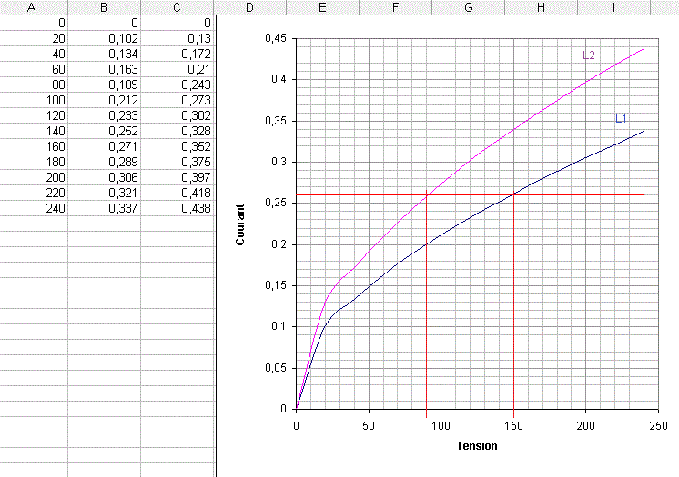Select cell with value 0,252
The height and width of the screenshot is (477, 679).
tap(105, 131)
